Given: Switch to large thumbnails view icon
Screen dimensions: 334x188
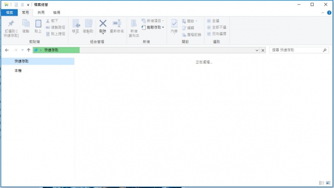Looking at the screenshot, I should [328, 183].
